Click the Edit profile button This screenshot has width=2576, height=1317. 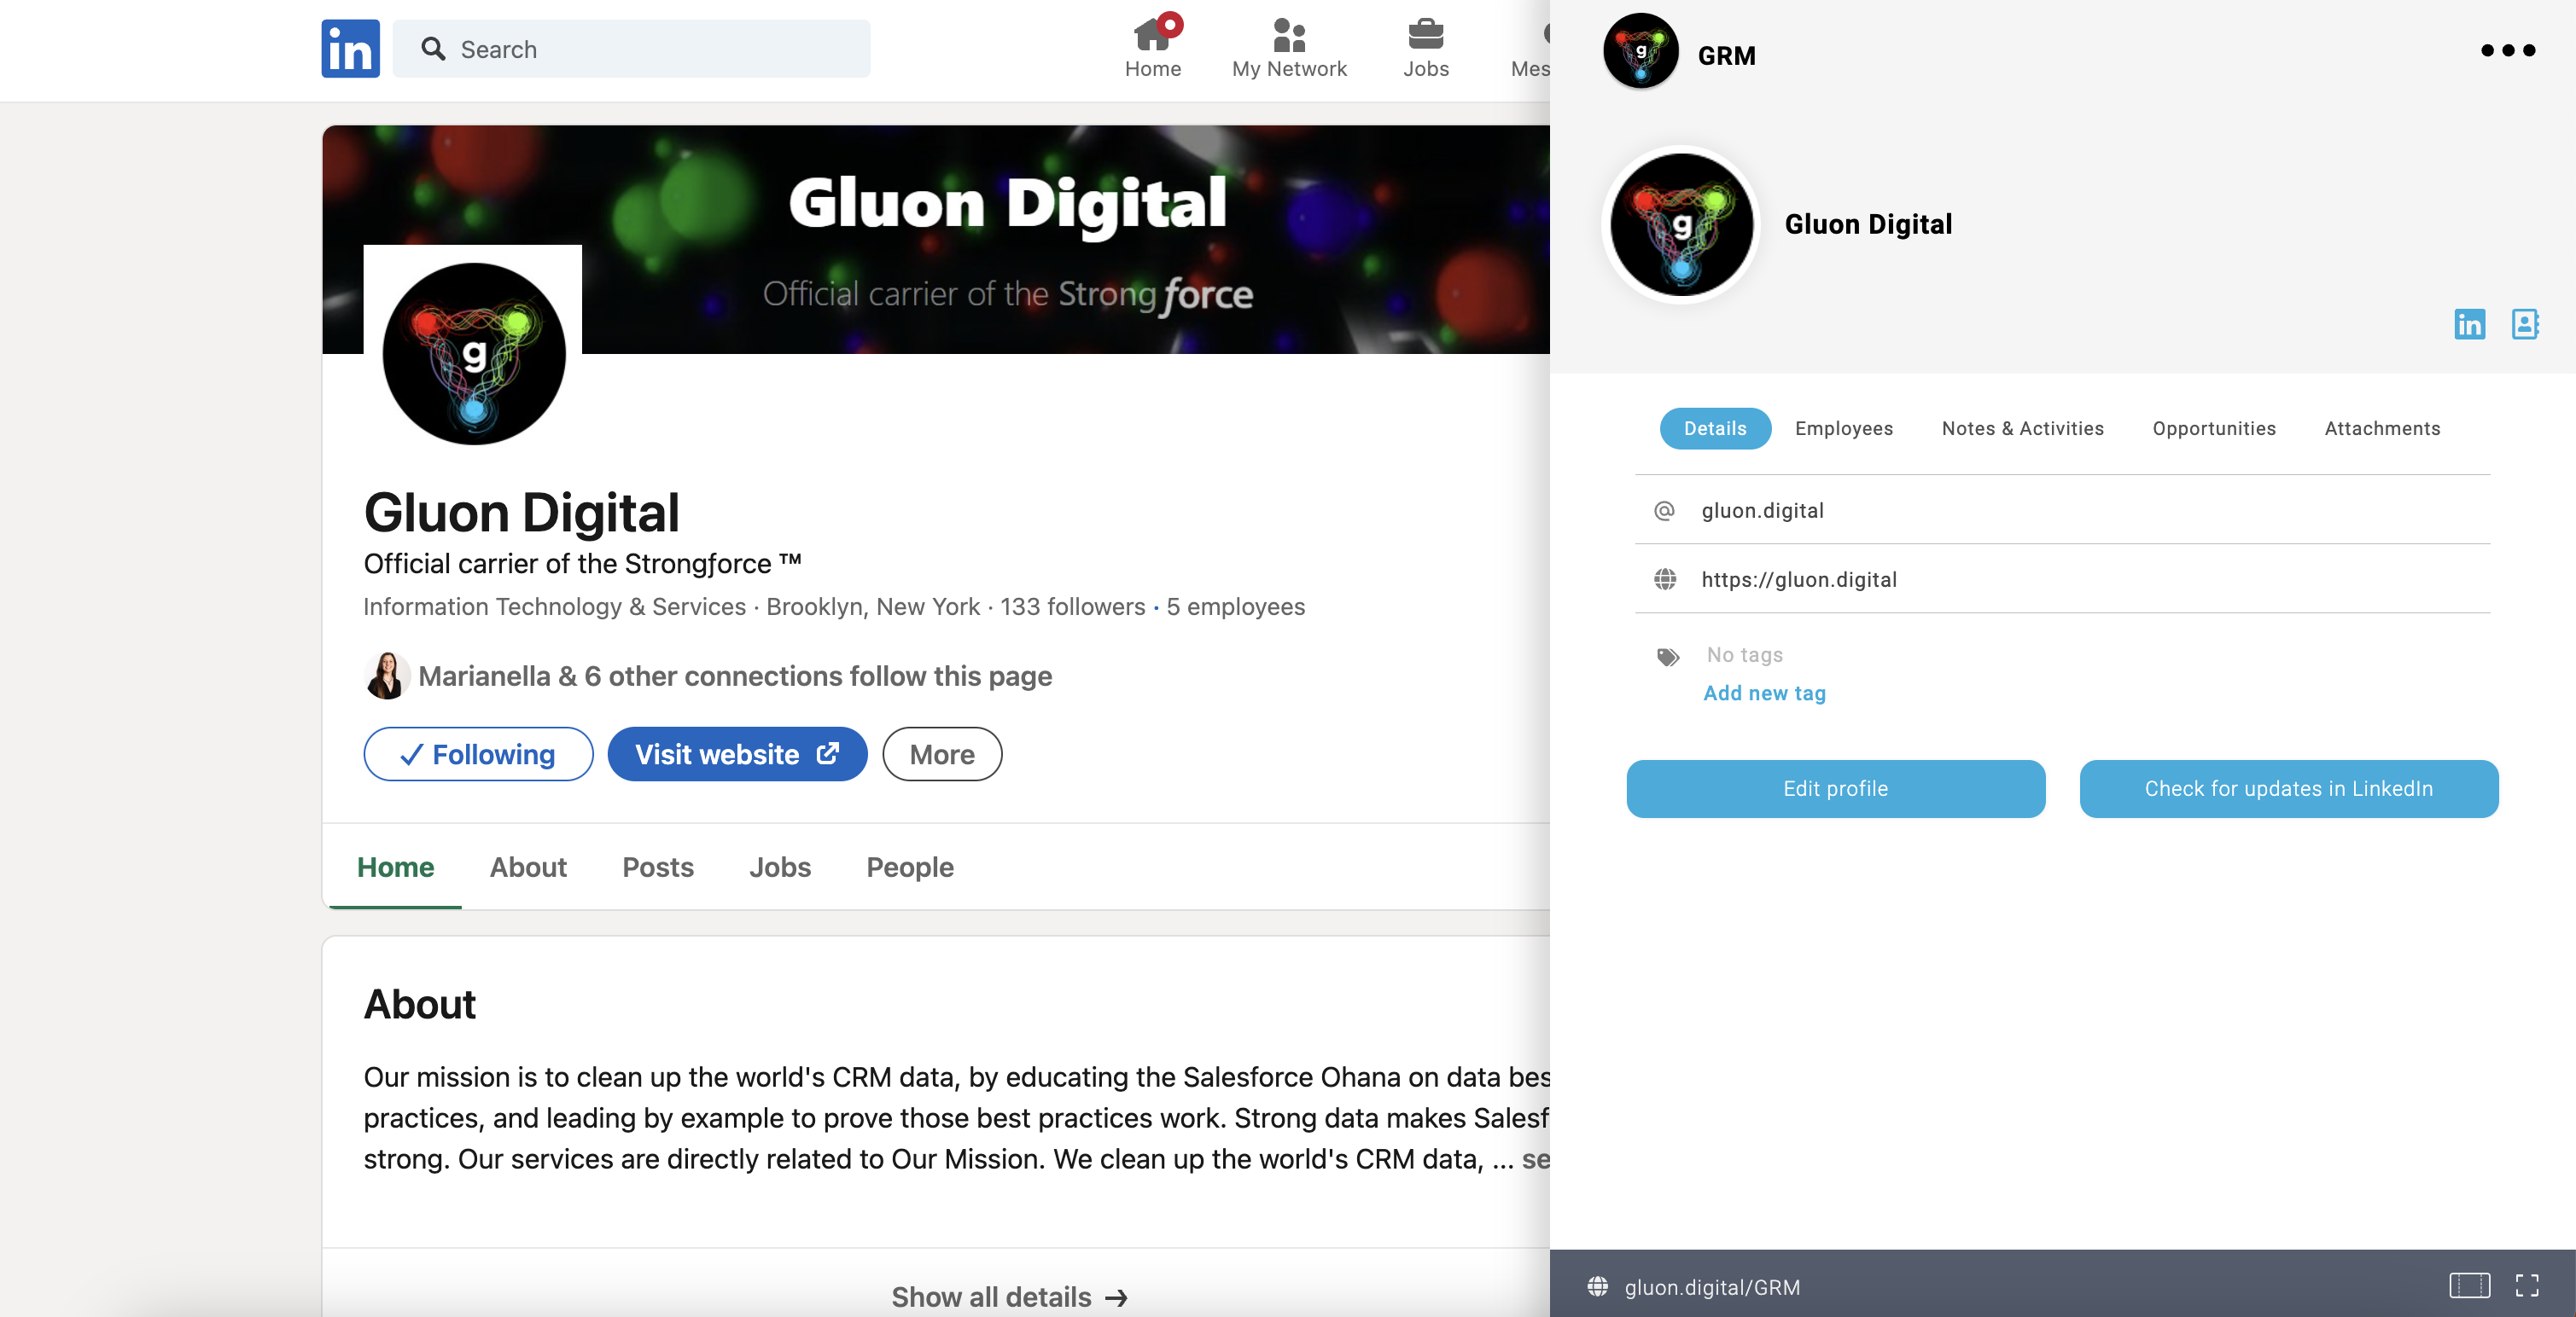pos(1835,788)
